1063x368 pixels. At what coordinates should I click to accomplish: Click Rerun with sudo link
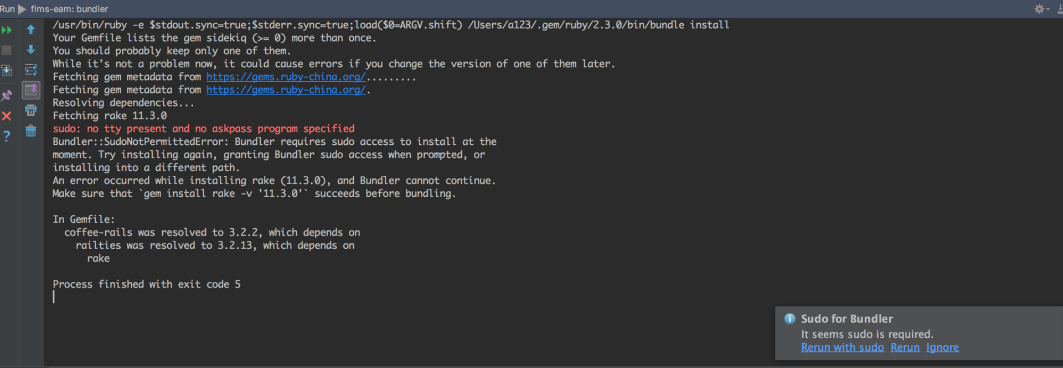coord(842,348)
